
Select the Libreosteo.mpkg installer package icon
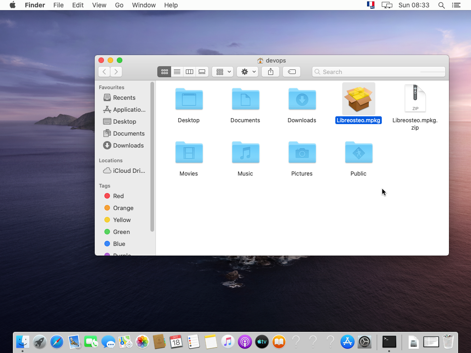point(358,99)
